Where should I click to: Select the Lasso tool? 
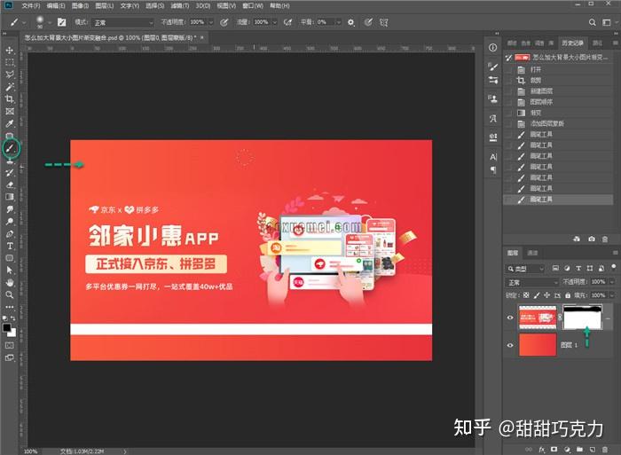click(10, 75)
